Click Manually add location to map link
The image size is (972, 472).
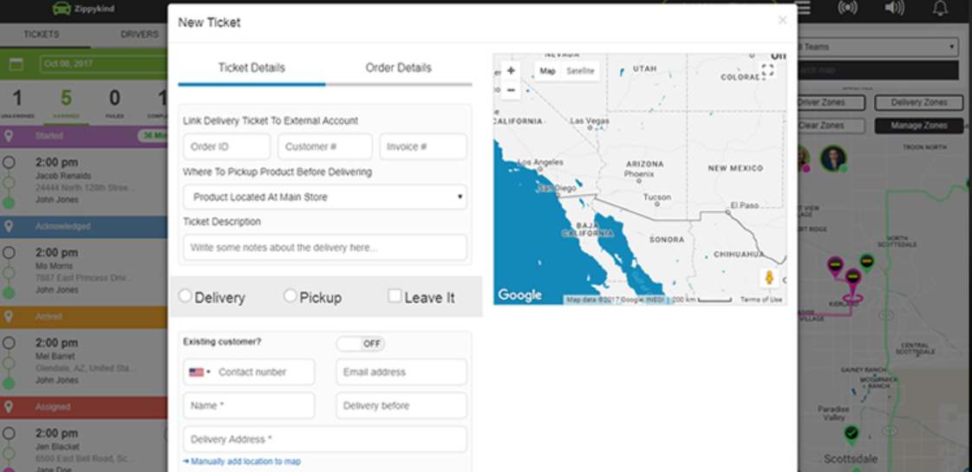(245, 462)
